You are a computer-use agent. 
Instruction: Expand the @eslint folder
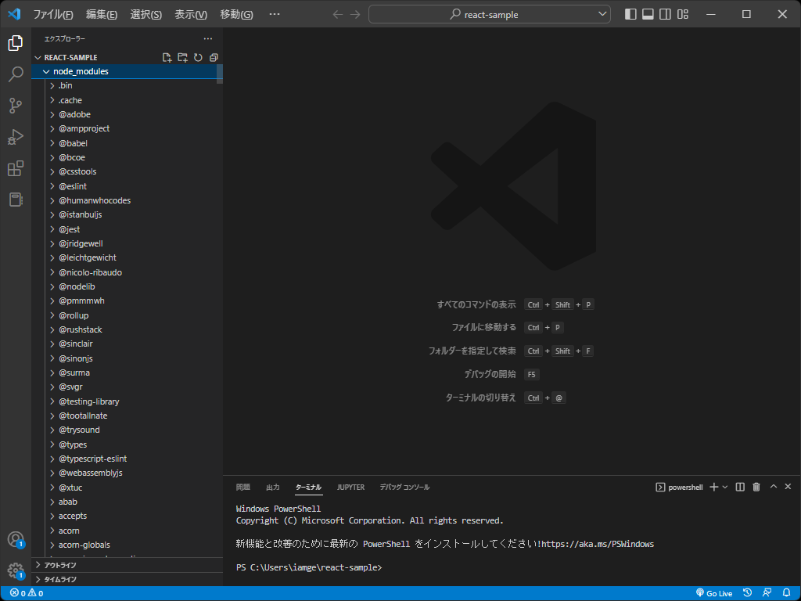[128, 186]
